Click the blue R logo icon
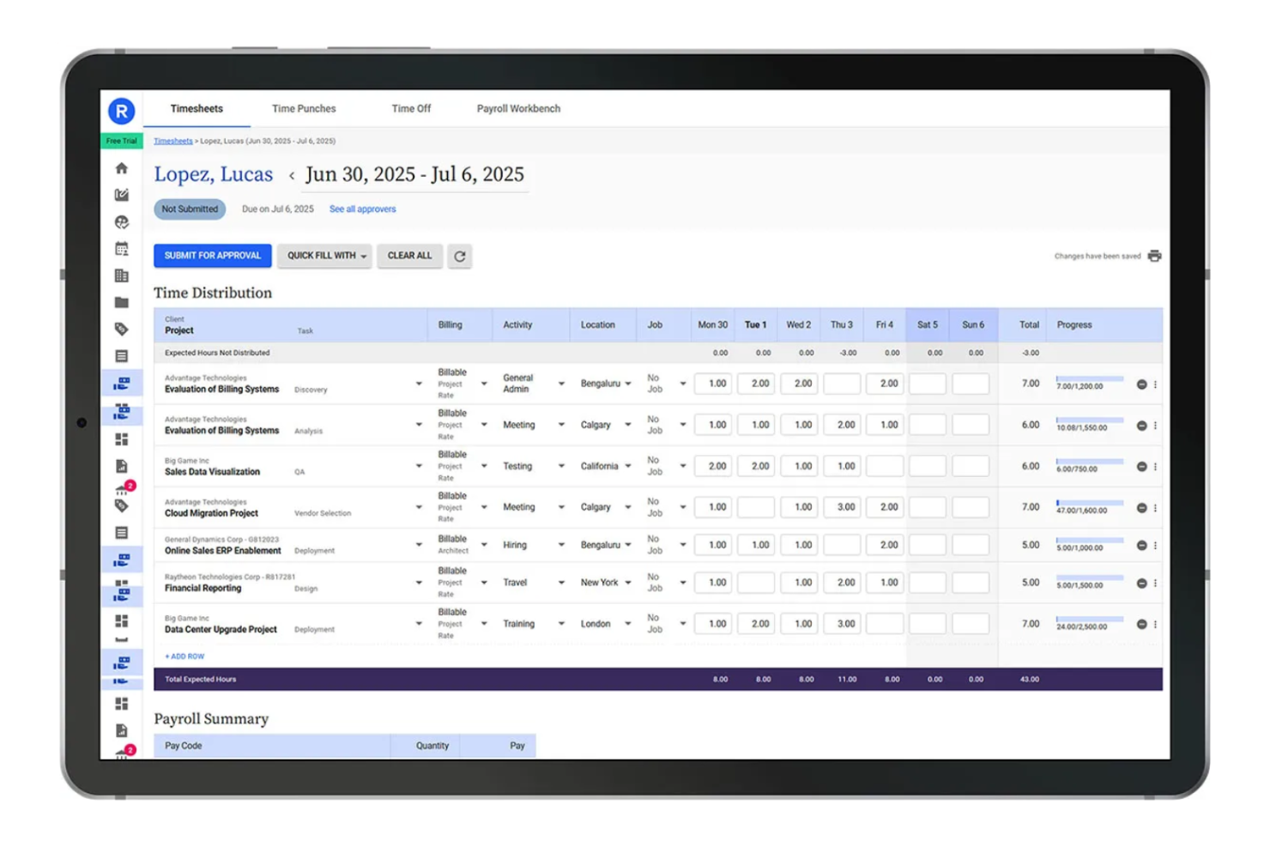The height and width of the screenshot is (847, 1270). click(121, 111)
